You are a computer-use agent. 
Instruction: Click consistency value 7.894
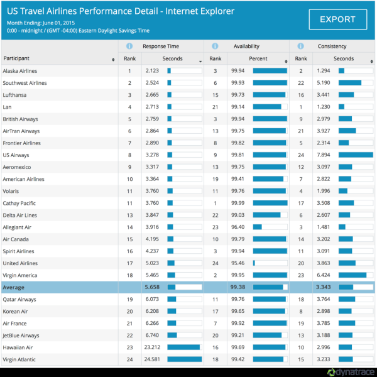324,155
